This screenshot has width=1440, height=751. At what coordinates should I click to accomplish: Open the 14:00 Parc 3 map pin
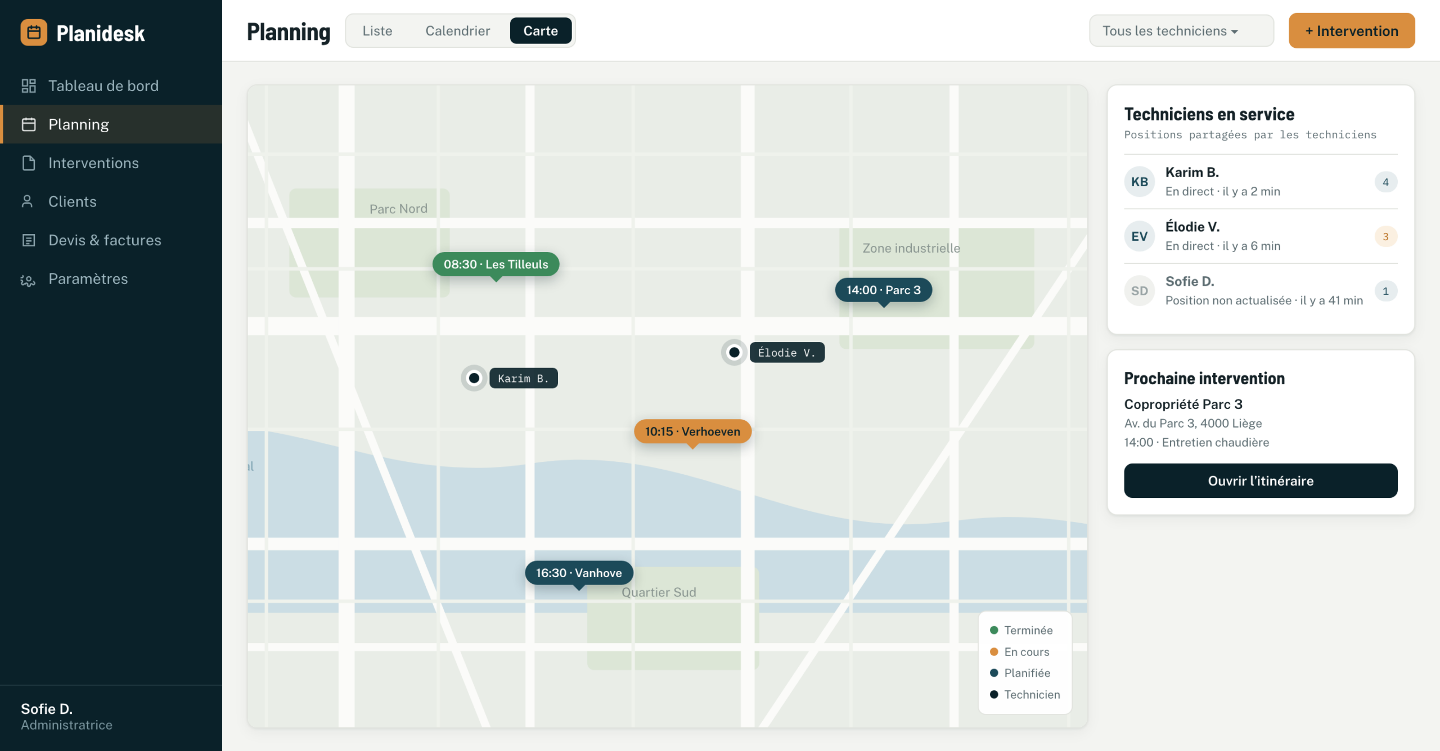pos(883,290)
